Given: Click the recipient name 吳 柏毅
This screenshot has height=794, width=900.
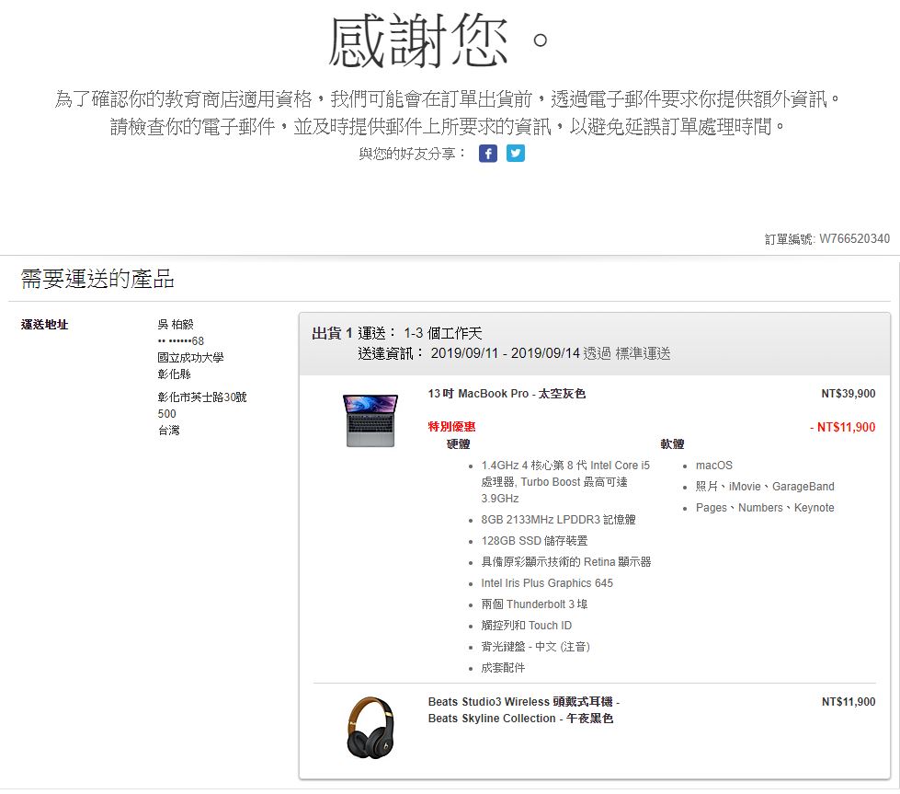Looking at the screenshot, I should [x=176, y=325].
